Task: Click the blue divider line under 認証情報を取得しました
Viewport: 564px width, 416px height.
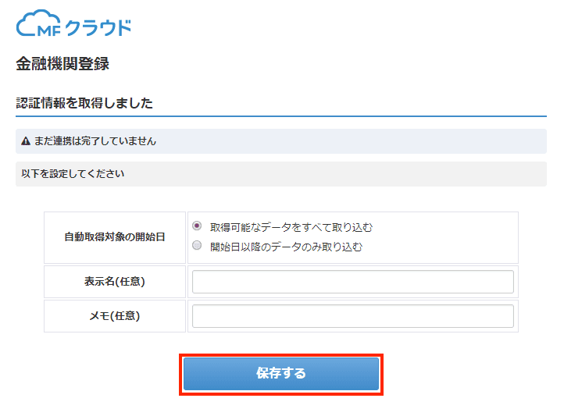Action: tap(281, 116)
